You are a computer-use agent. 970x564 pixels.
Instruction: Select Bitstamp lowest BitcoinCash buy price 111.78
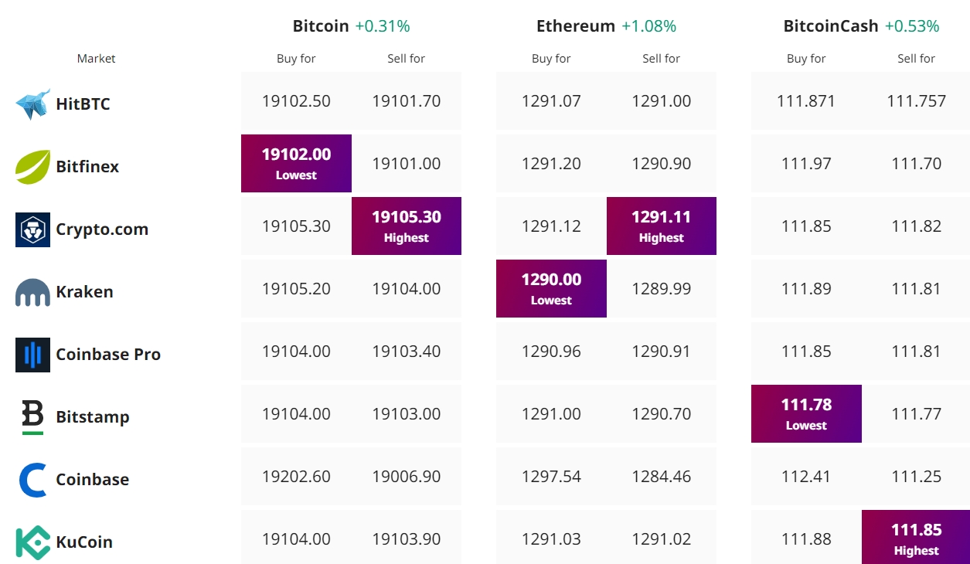tap(806, 413)
